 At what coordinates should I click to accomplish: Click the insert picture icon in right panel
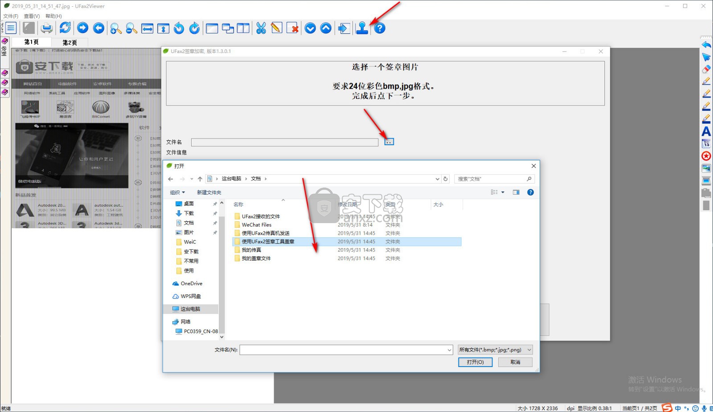click(x=706, y=168)
